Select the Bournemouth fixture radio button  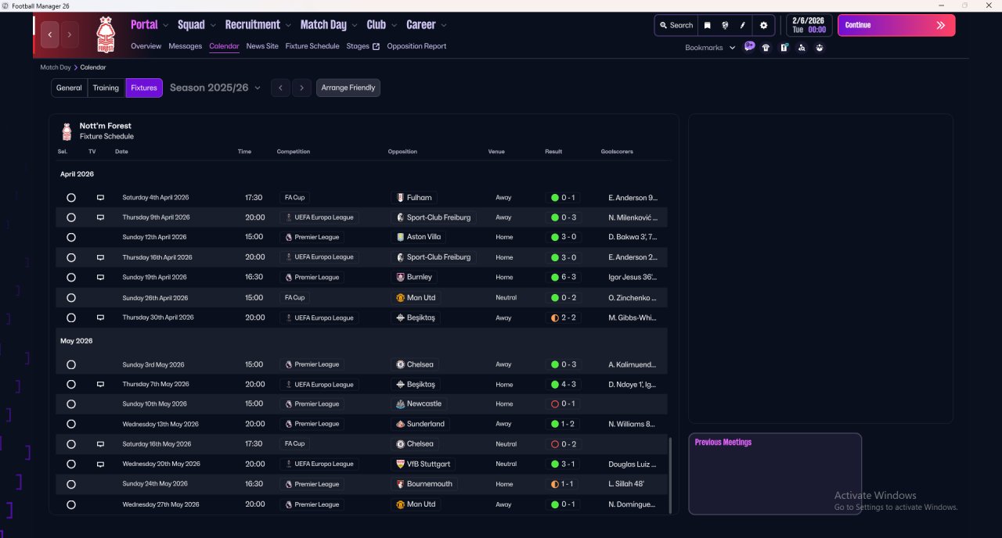[71, 484]
